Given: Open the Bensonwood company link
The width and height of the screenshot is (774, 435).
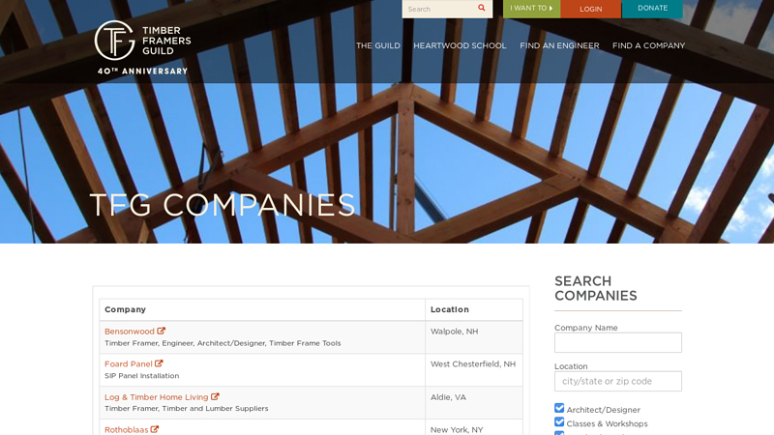Looking at the screenshot, I should pyautogui.click(x=130, y=332).
